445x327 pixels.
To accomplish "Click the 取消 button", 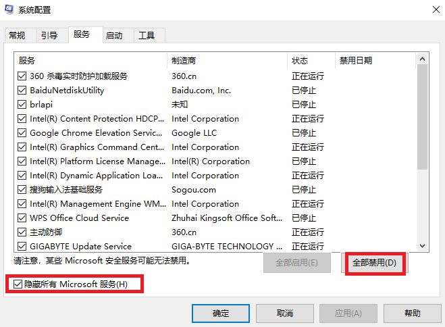I will coord(284,313).
